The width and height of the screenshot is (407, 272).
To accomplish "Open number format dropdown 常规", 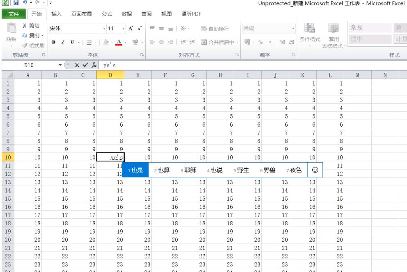I will tap(293, 29).
